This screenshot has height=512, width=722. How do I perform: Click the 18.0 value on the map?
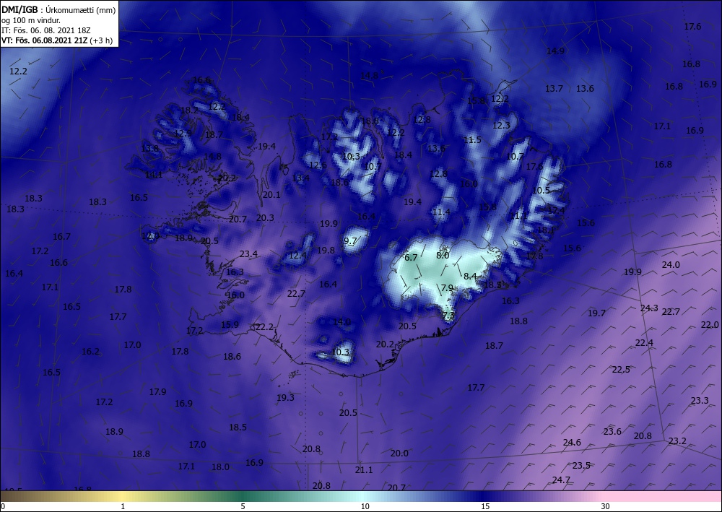pos(220,467)
